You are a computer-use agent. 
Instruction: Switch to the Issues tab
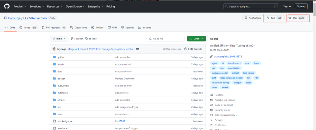pos(28,27)
